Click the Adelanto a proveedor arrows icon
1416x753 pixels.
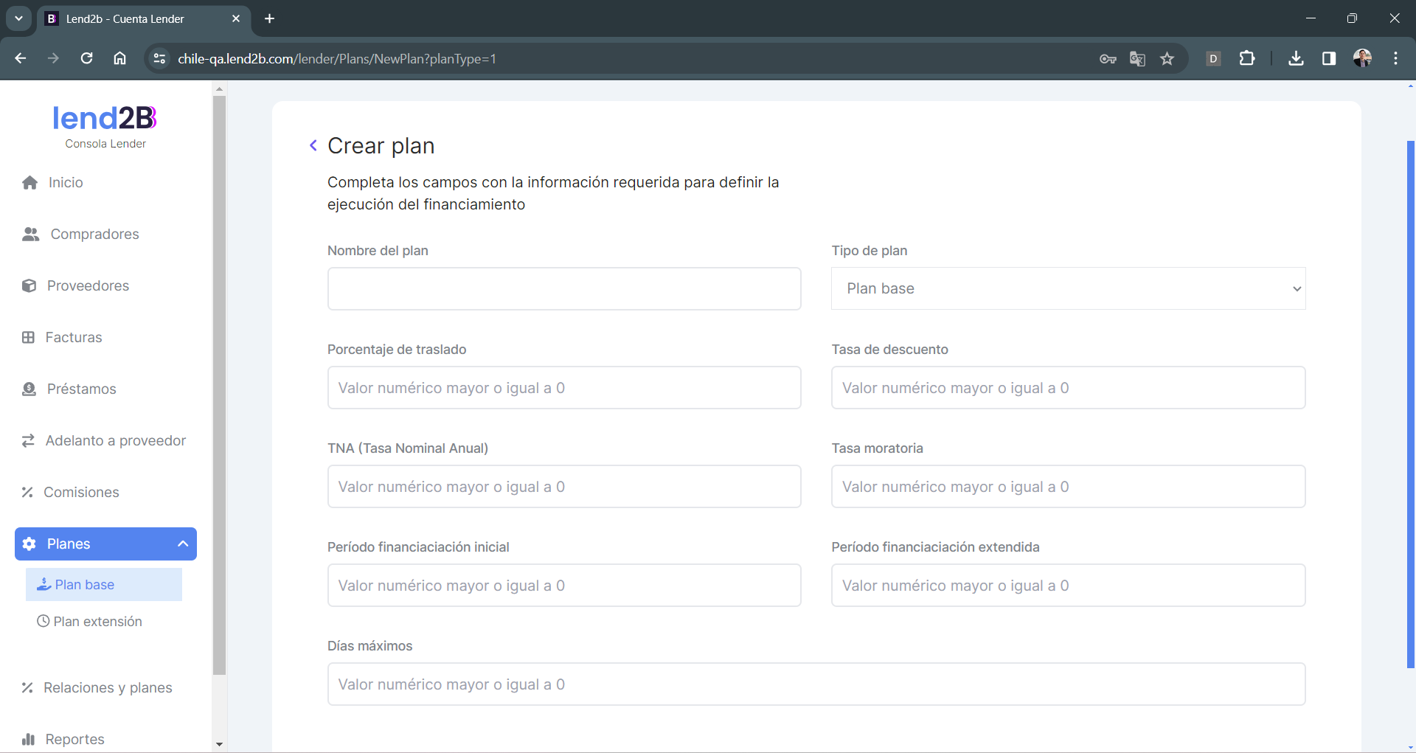[x=28, y=441]
